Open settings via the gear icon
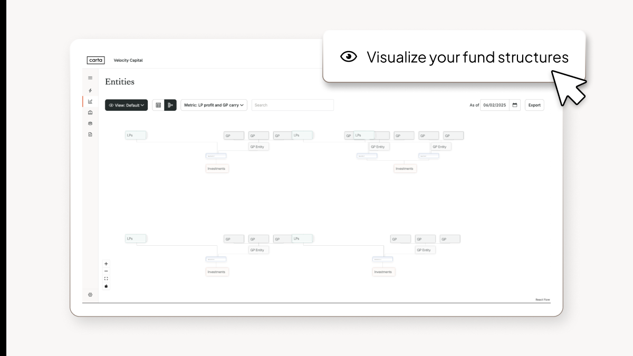This screenshot has height=356, width=633. pos(90,295)
